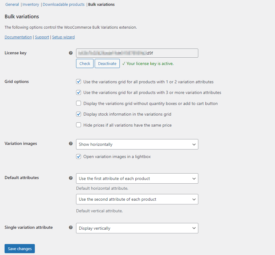
Task: Open the Variation images display dropdown
Action: [x=137, y=144]
